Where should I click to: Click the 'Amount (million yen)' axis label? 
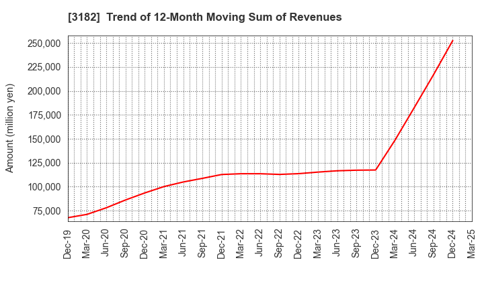tap(9, 128)
